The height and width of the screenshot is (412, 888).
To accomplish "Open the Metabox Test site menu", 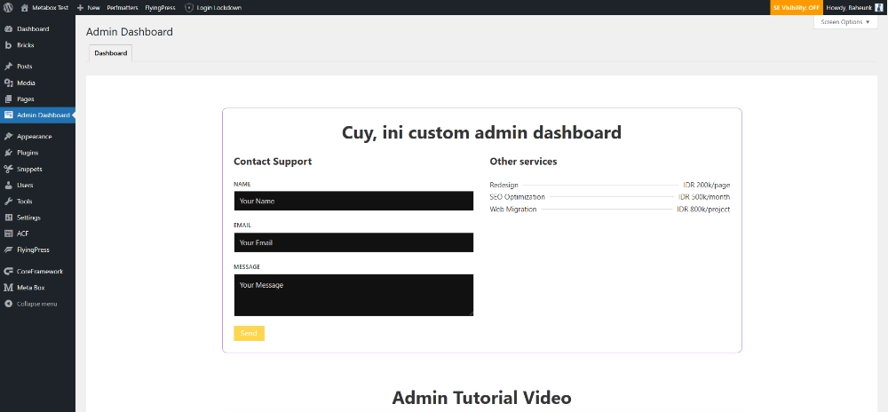I will [x=44, y=8].
